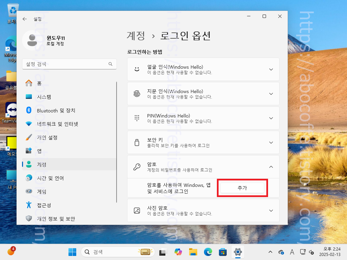This screenshot has width=347, height=260.
Task: Show hidden icons tray chevron
Action: click(x=270, y=252)
